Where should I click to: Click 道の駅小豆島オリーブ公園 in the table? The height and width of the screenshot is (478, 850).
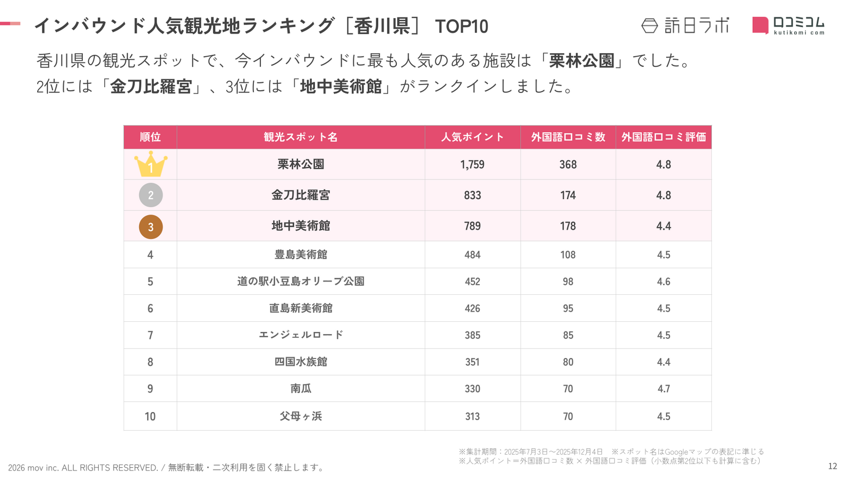(301, 281)
